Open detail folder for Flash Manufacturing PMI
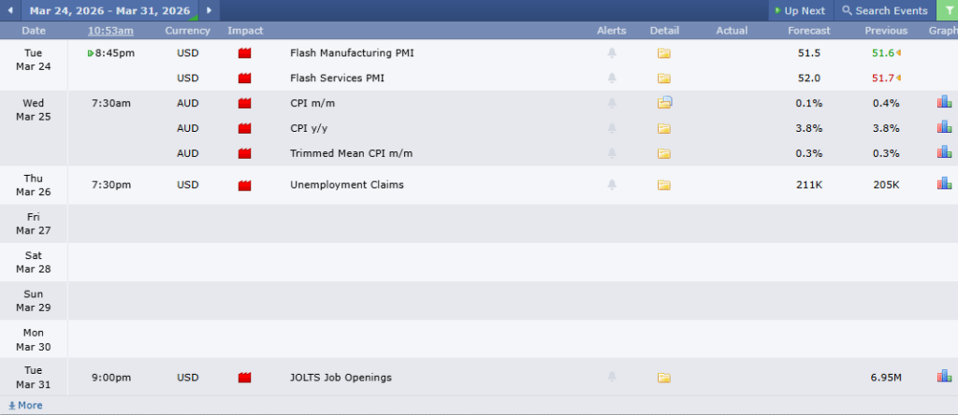Screen dimensions: 958x415 664,53
